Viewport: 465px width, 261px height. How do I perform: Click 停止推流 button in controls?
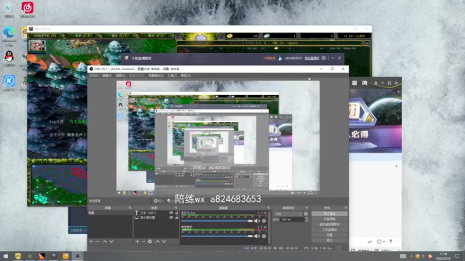pos(330,213)
